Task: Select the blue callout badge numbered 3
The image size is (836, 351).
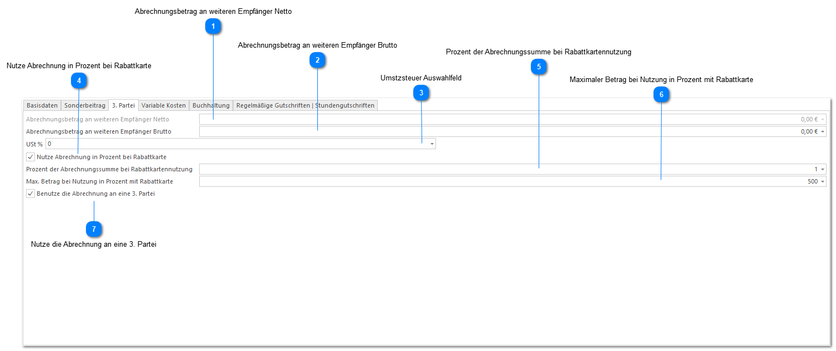Action: click(421, 93)
